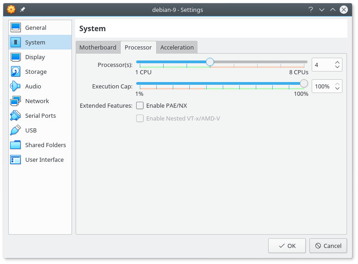Click the execution cap percentage field

pyautogui.click(x=322, y=86)
